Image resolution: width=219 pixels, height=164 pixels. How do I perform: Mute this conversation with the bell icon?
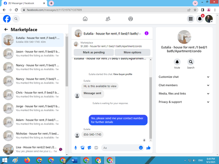(177, 62)
